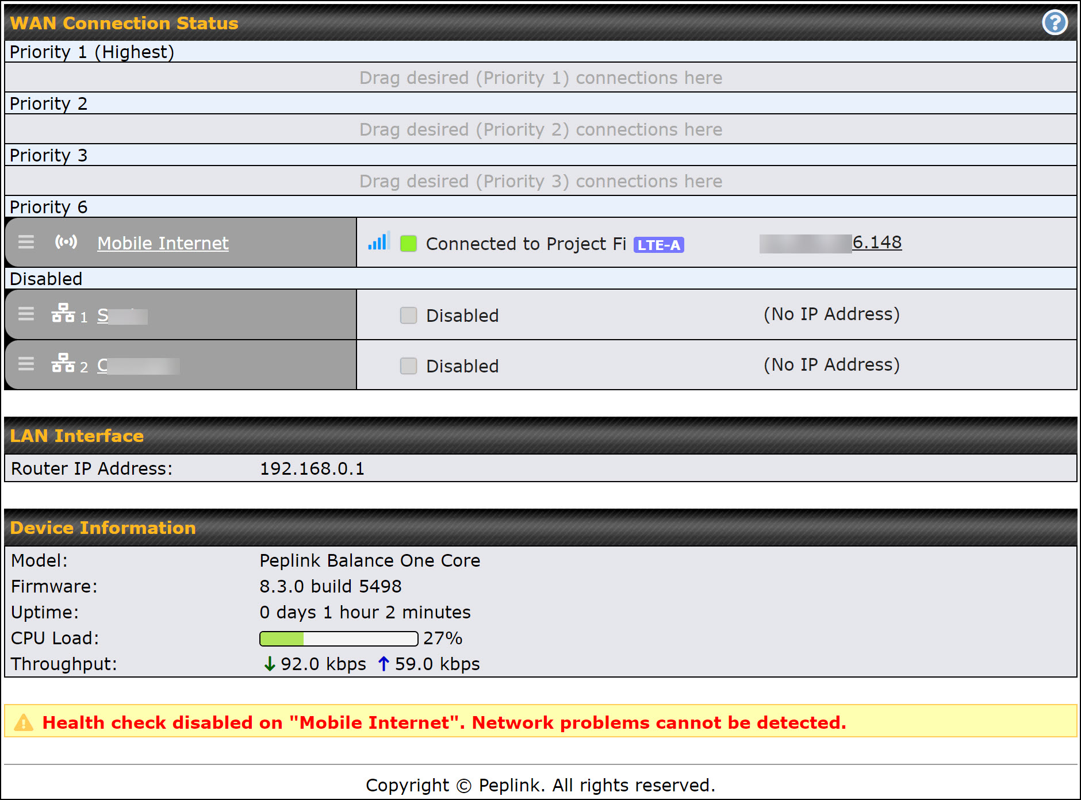Click the cellular antenna icon
This screenshot has height=800, width=1081.
66,242
